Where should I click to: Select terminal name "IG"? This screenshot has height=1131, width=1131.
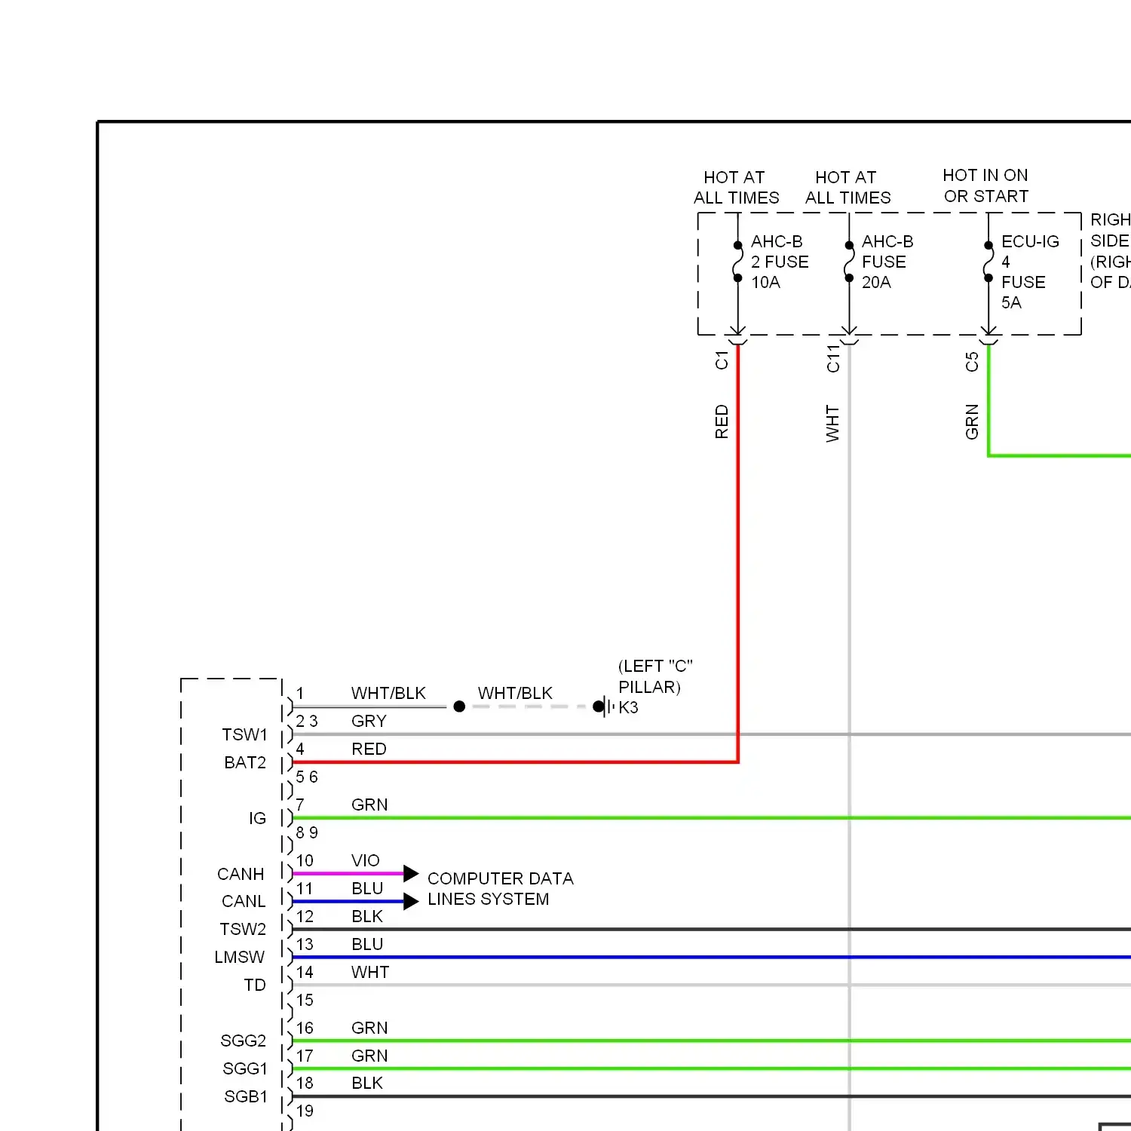[258, 818]
